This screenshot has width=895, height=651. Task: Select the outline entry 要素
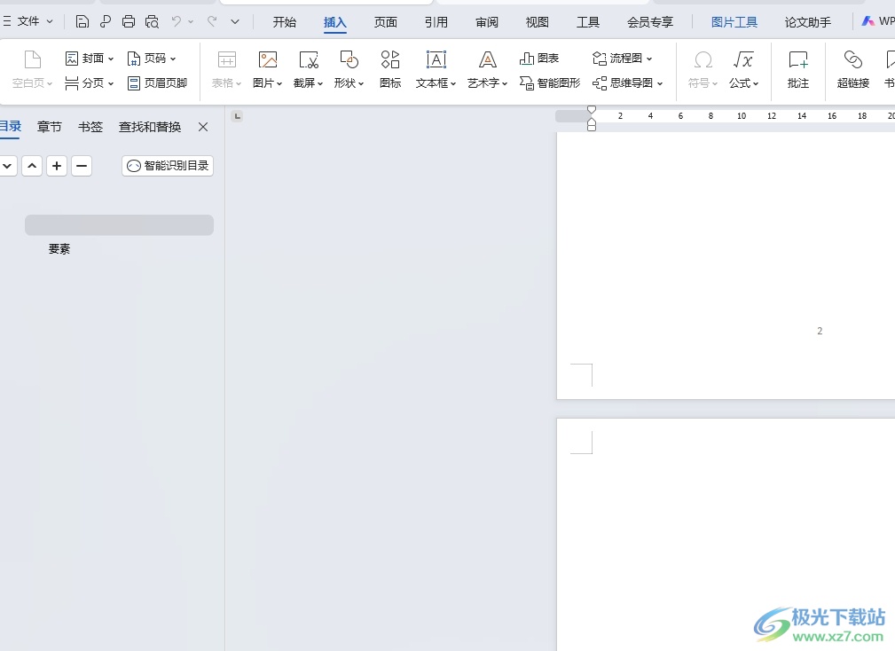pyautogui.click(x=59, y=248)
